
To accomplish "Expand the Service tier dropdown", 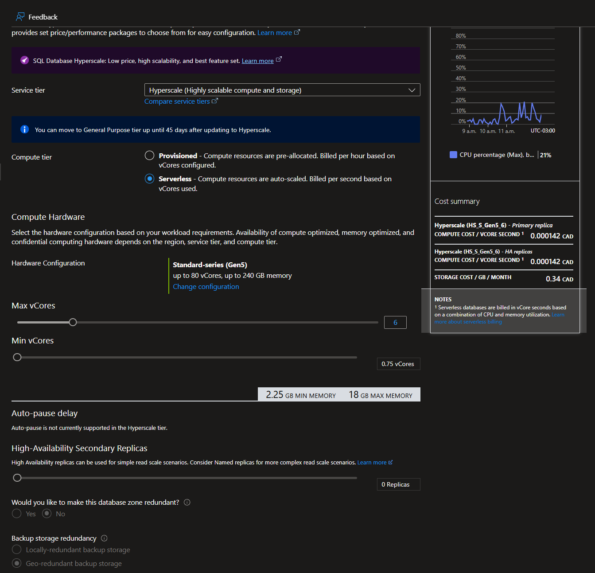I will tap(282, 90).
